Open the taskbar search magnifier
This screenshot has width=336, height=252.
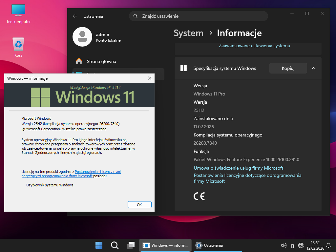(x=115, y=245)
